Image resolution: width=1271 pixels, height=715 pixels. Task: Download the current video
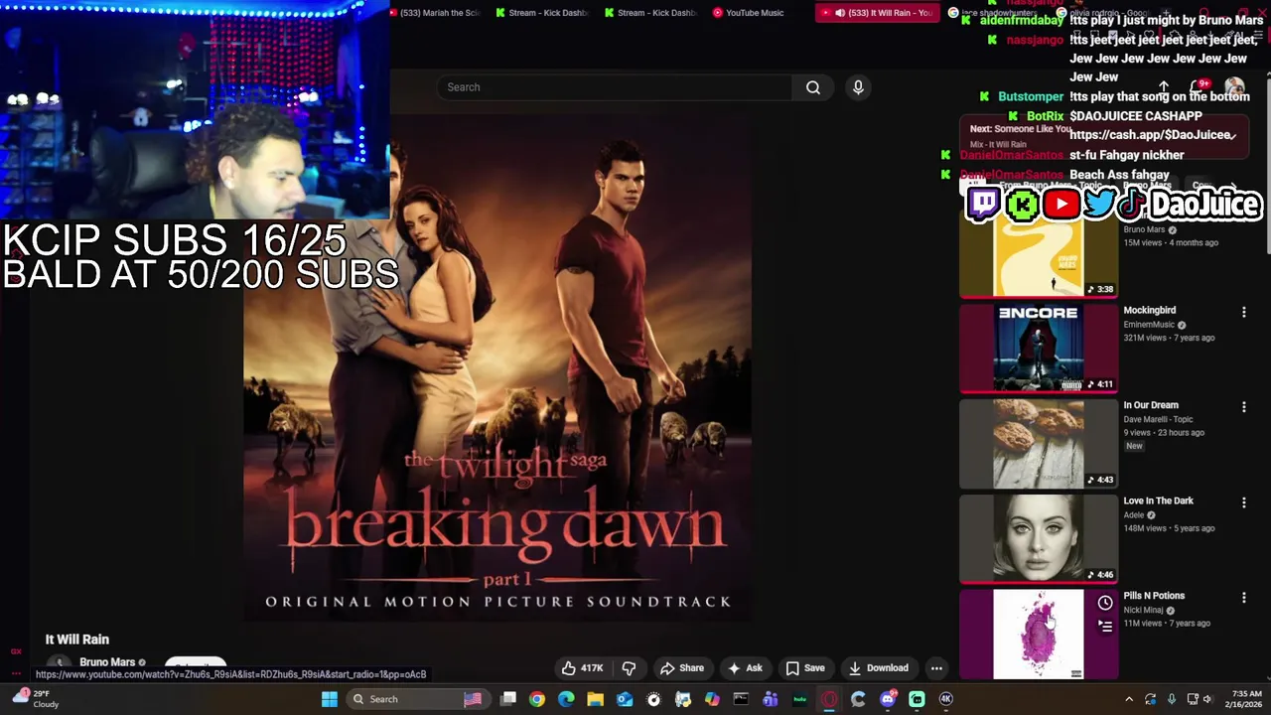pyautogui.click(x=879, y=668)
